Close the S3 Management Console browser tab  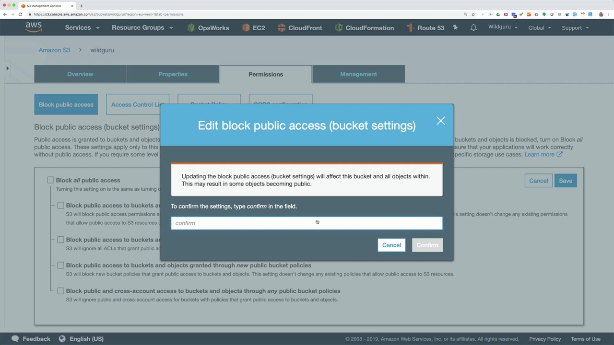pos(72,6)
